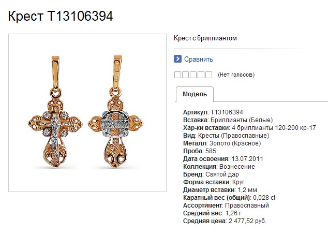Open the Сравнить link
This screenshot has width=328, height=235.
coord(199,60)
